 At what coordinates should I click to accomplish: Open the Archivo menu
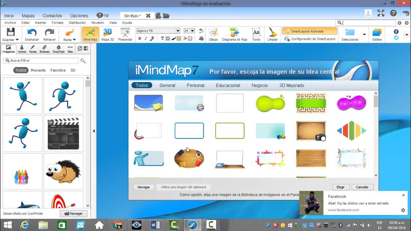[x=10, y=23]
